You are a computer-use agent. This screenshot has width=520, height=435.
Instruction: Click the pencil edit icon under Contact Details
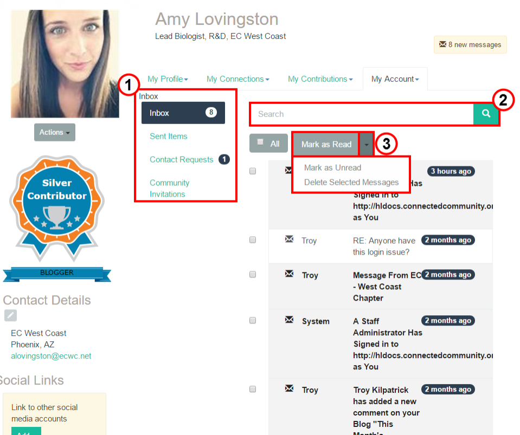(11, 315)
